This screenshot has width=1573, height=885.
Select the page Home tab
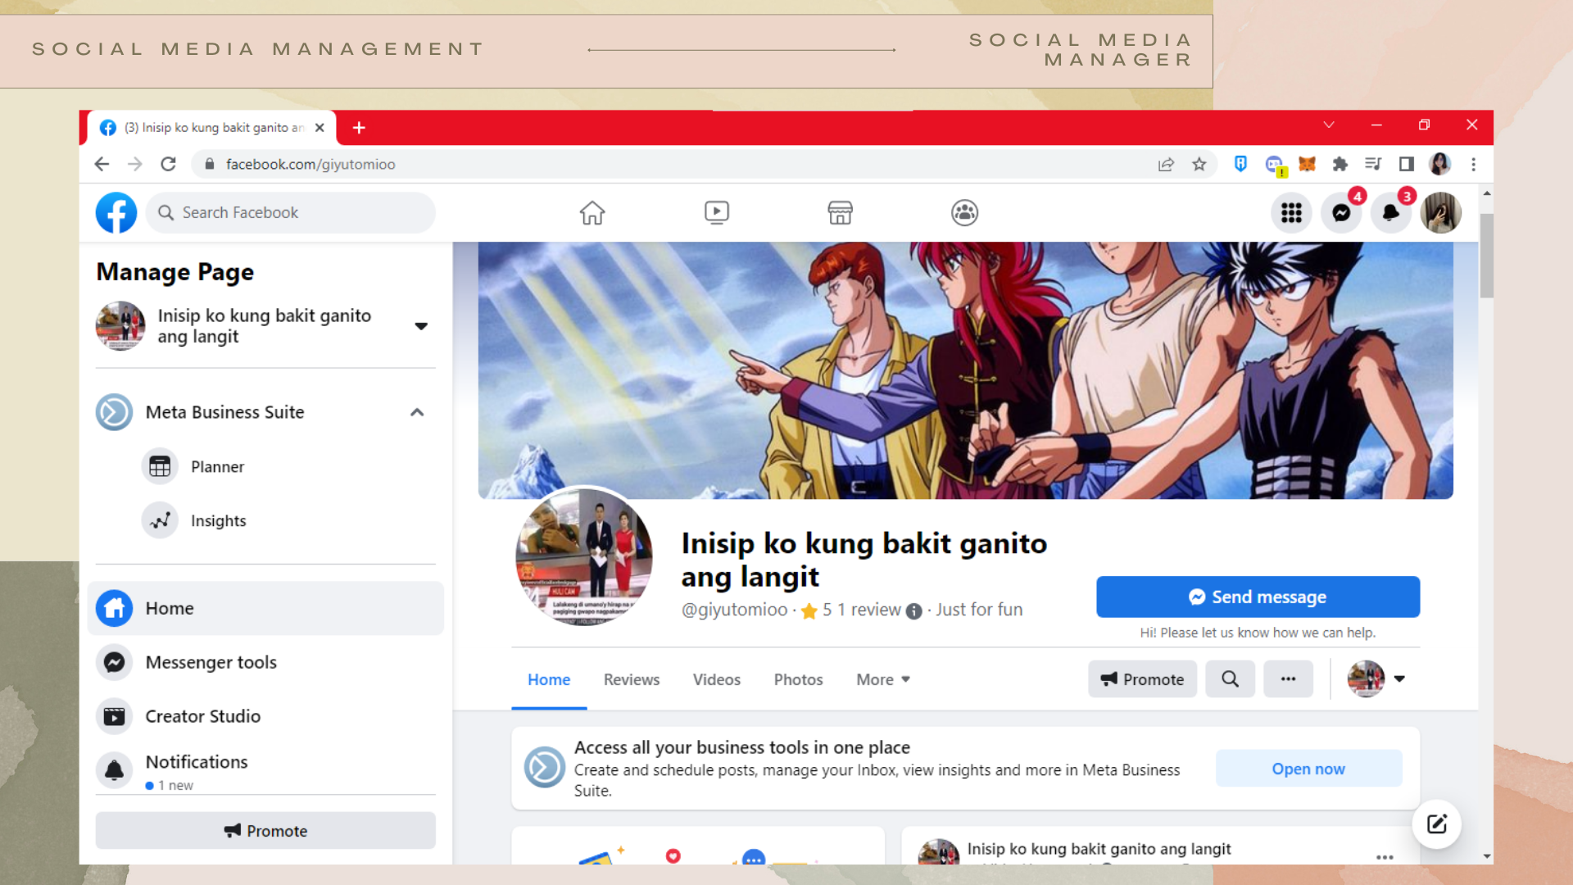[x=549, y=679]
